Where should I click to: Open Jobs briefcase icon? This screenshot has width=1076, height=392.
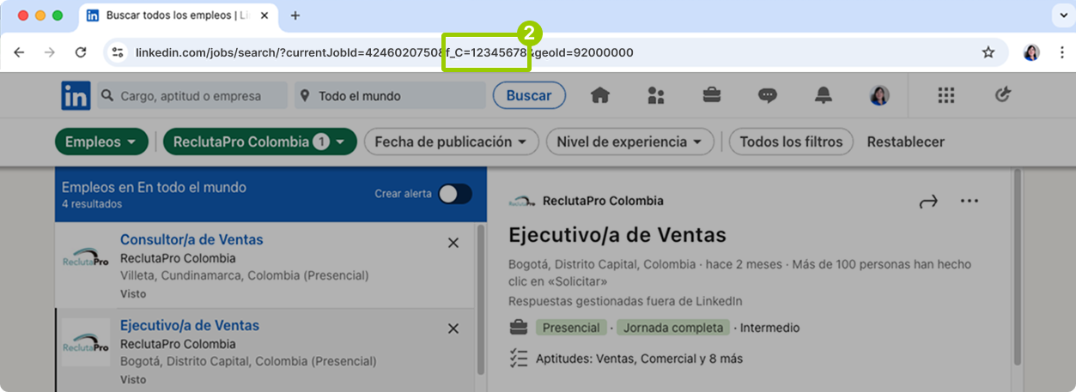tap(712, 95)
